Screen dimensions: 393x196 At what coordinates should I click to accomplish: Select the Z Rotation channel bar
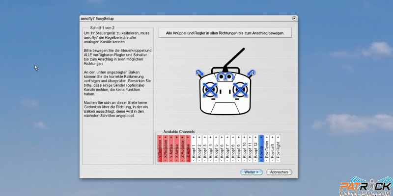[x=182, y=148]
